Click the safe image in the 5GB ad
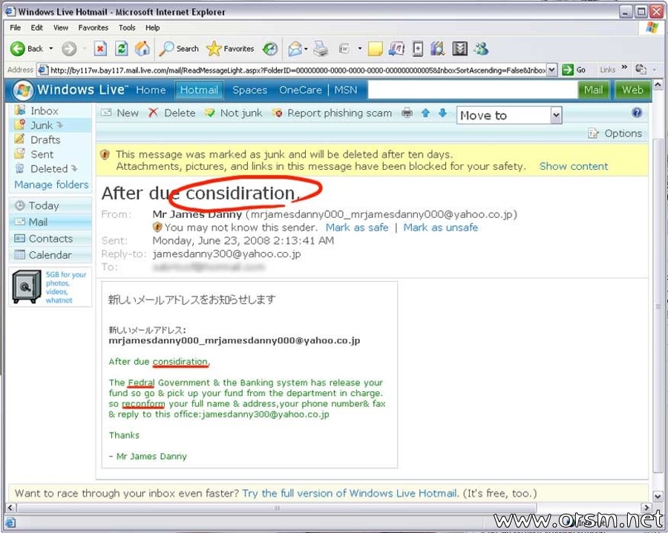Viewport: 668px width, 533px height. pyautogui.click(x=27, y=287)
